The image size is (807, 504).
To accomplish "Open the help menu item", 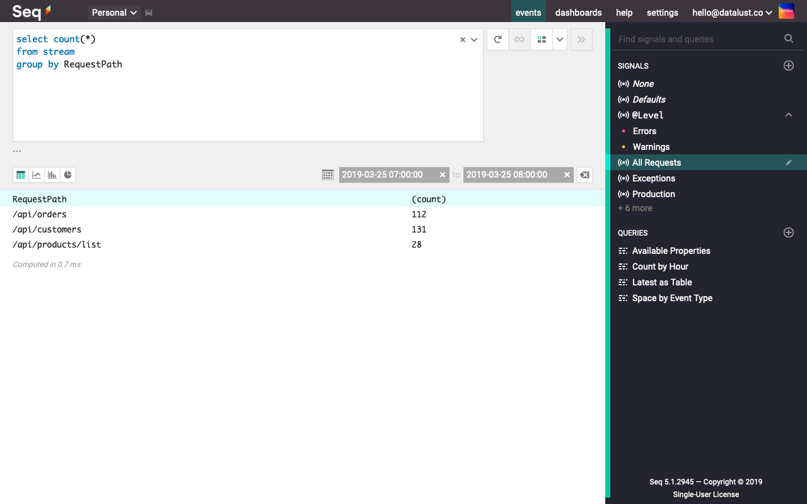I will coord(624,13).
